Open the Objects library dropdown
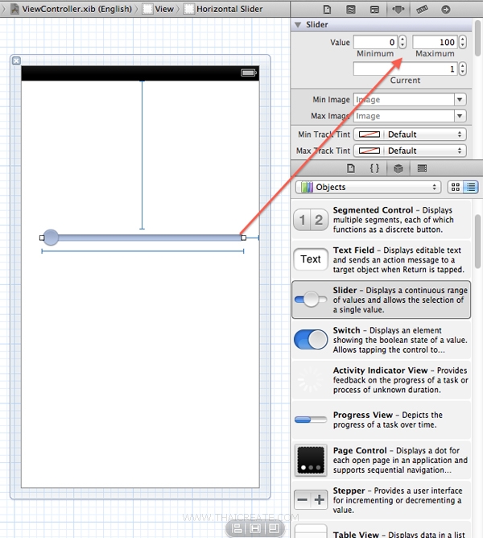The height and width of the screenshot is (538, 483). pos(368,187)
